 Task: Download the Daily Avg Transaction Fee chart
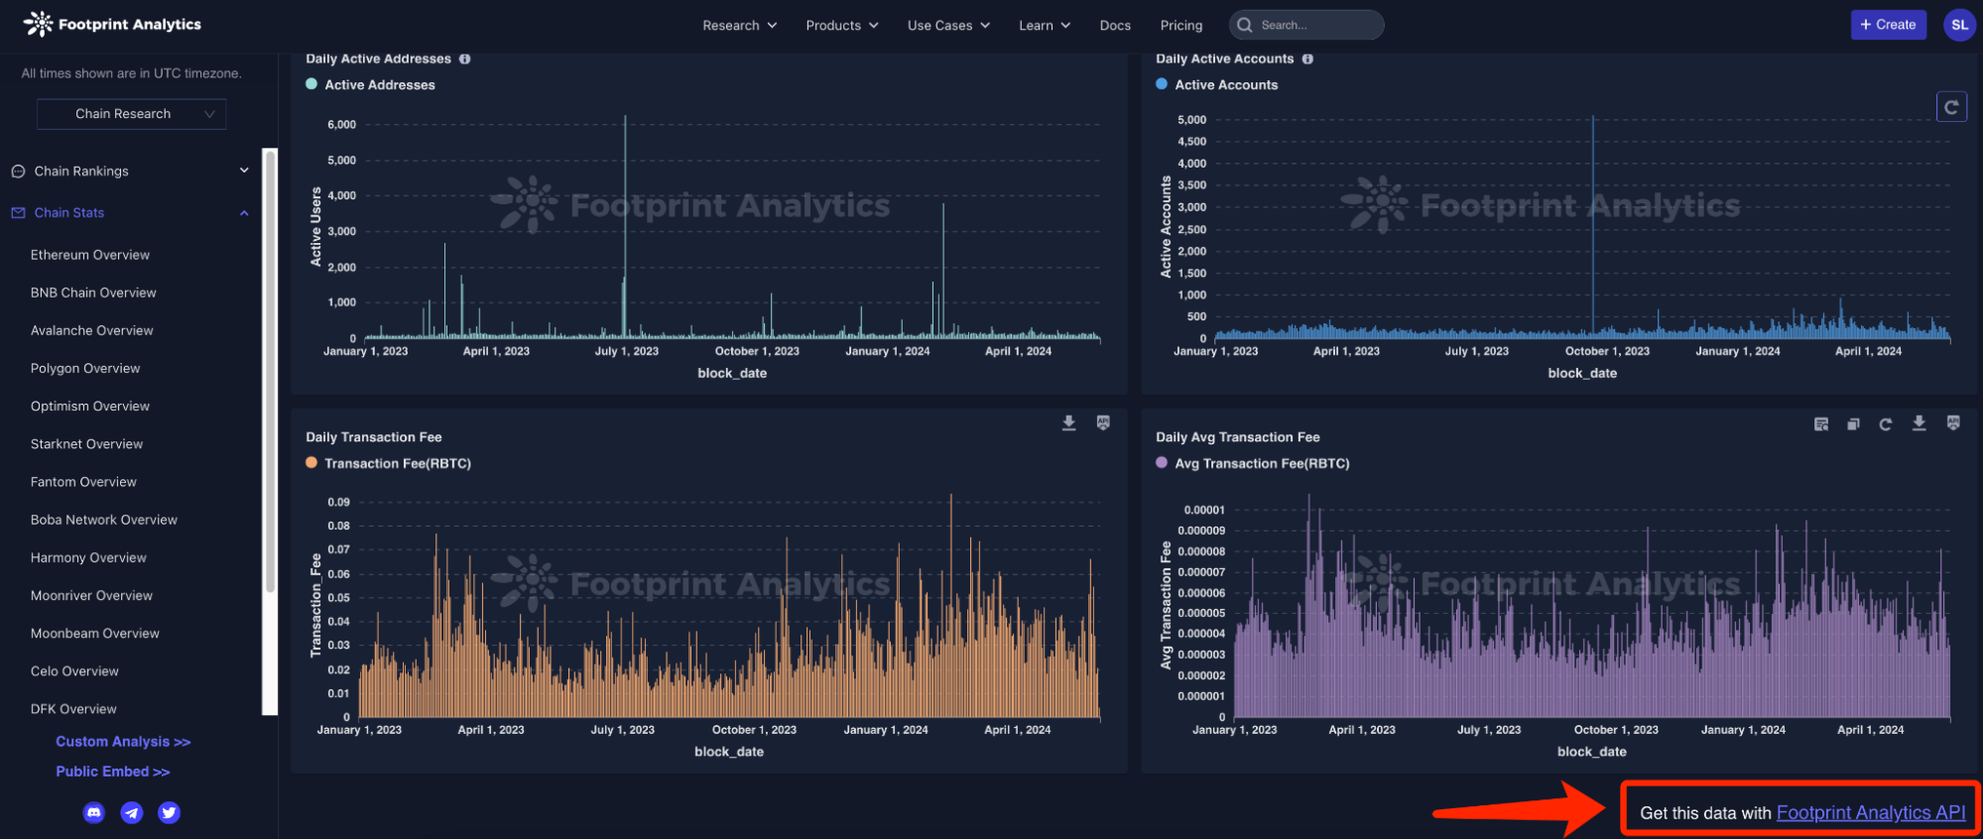pyautogui.click(x=1920, y=423)
